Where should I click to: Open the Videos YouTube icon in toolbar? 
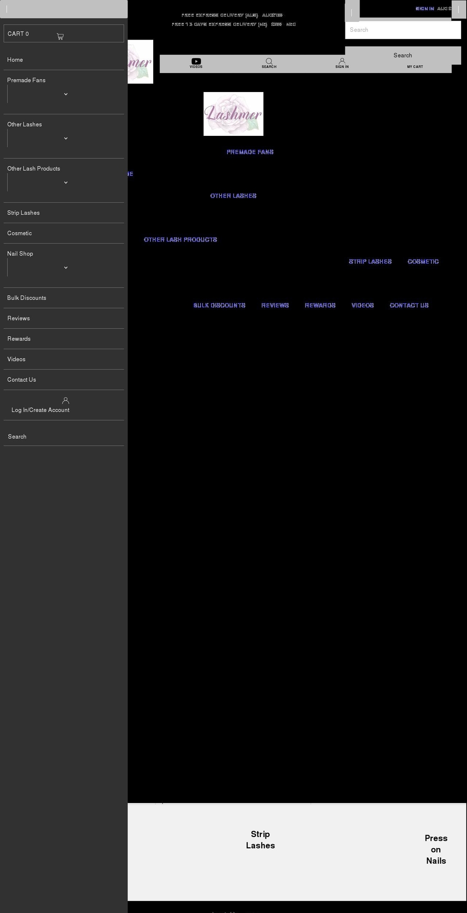[196, 61]
